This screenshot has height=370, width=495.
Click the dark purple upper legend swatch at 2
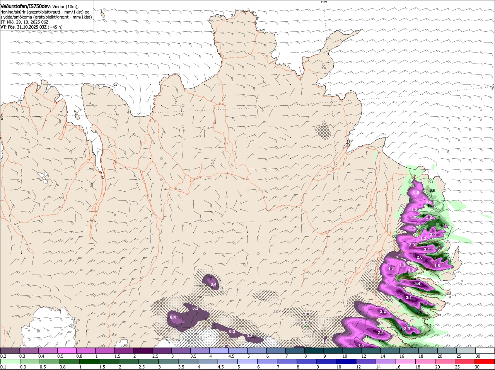(143, 351)
